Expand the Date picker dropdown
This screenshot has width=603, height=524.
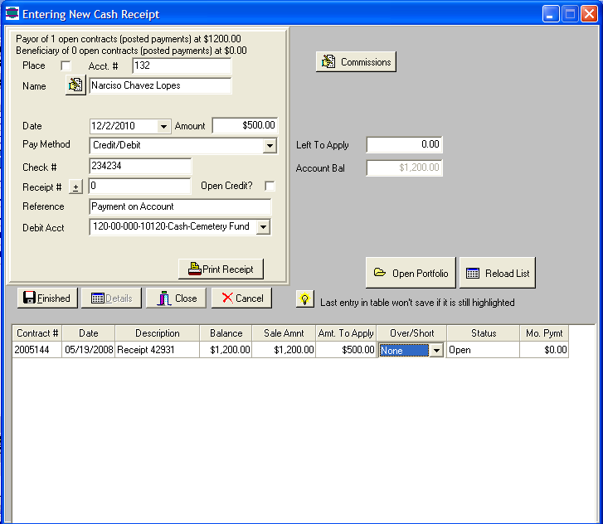pos(163,127)
